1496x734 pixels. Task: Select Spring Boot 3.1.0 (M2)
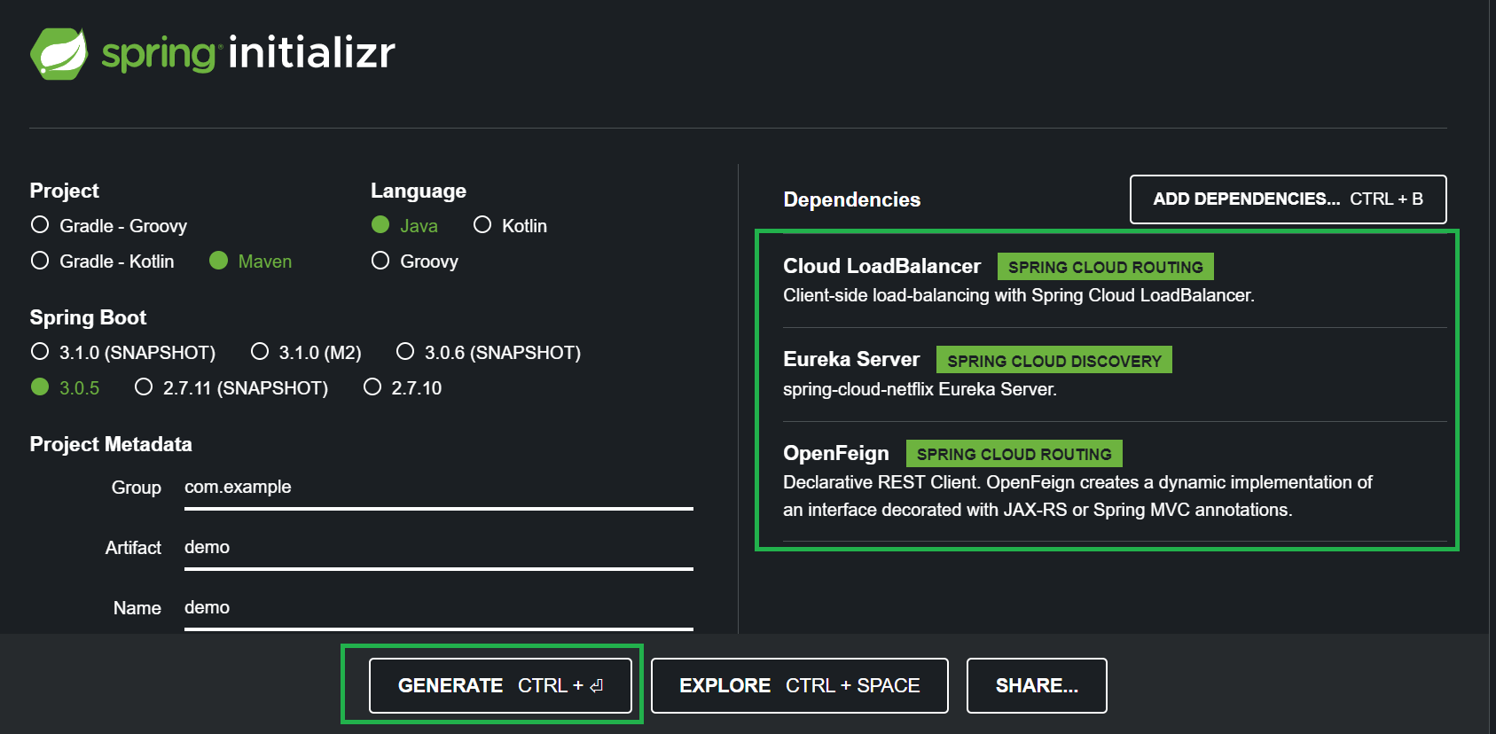coord(260,352)
